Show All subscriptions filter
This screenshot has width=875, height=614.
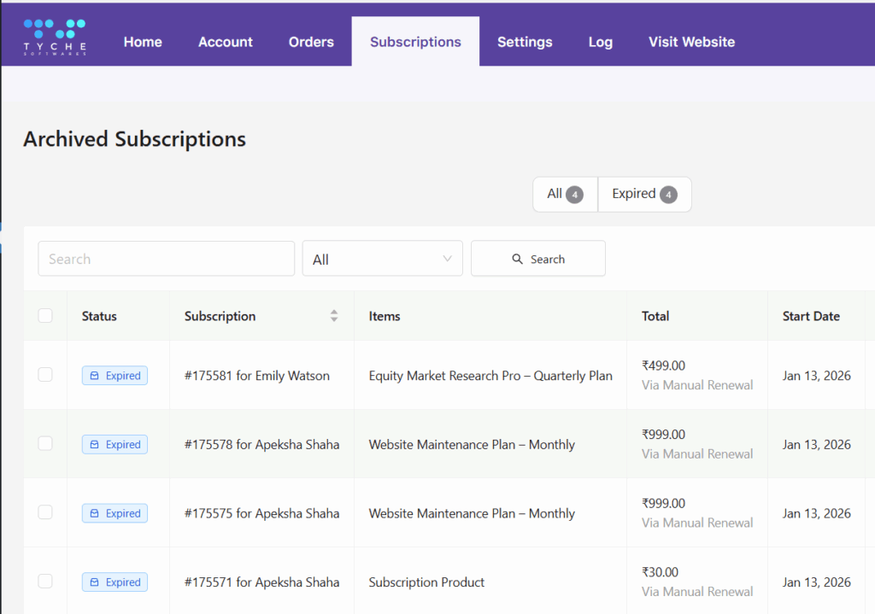point(565,195)
